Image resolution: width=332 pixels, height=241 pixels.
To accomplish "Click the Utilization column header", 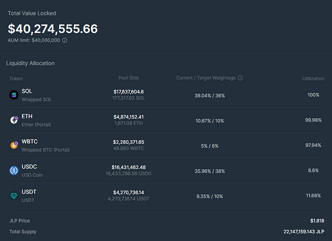I will click(x=313, y=78).
